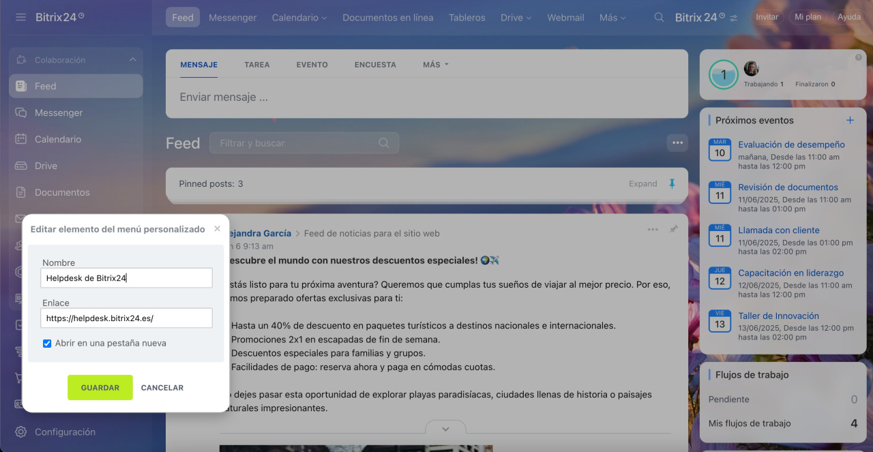Collapse the Colaboración sidebar section
This screenshot has width=873, height=452.
coord(132,60)
